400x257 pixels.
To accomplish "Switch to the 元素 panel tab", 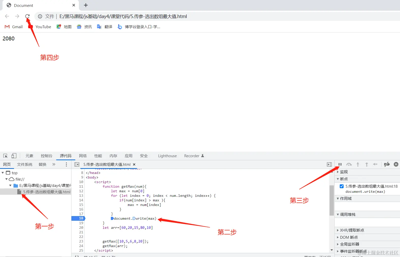I will 29,156.
